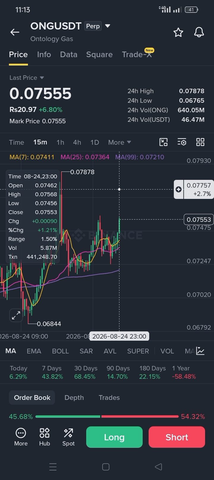This screenshot has width=214, height=480.
Task: Click 1 Year -58.48% performance
Action: [x=184, y=373]
